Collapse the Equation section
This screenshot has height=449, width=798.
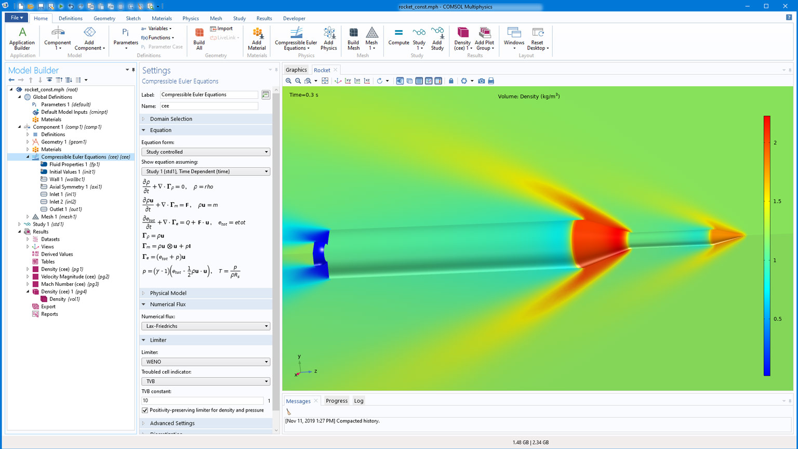[160, 130]
